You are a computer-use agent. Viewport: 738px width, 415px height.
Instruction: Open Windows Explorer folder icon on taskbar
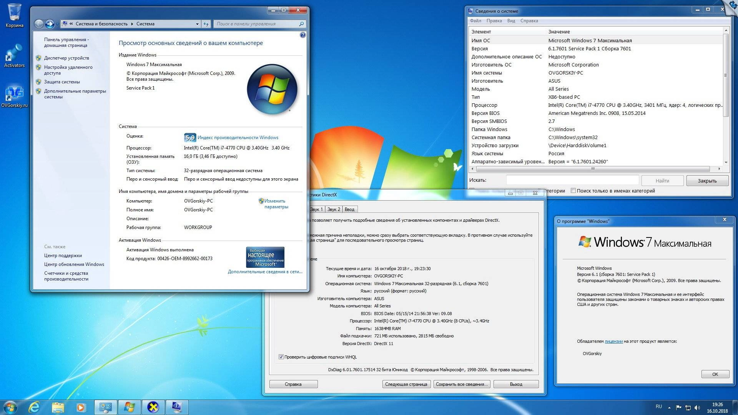point(58,407)
